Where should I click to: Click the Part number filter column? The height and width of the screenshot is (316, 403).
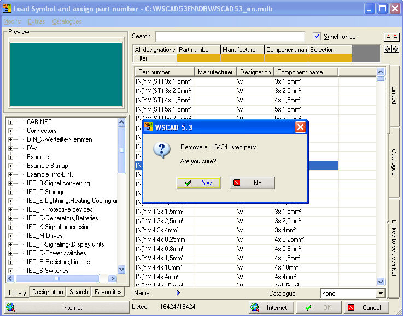pyautogui.click(x=198, y=50)
